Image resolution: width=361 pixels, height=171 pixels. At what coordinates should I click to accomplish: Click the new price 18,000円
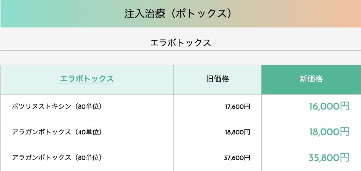[329, 132]
